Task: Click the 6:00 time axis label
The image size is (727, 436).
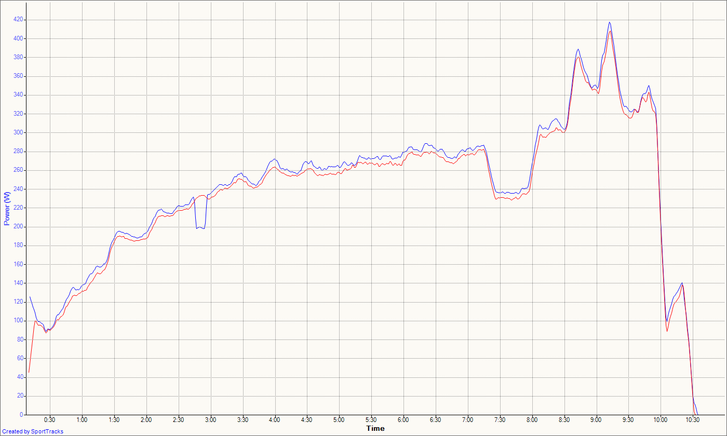Action: pyautogui.click(x=403, y=419)
